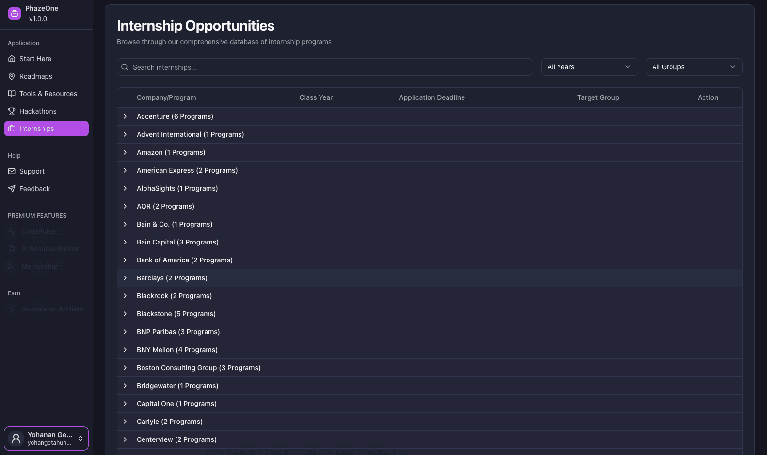Click the Hackathons trophy icon
The image size is (767, 455).
[12, 111]
